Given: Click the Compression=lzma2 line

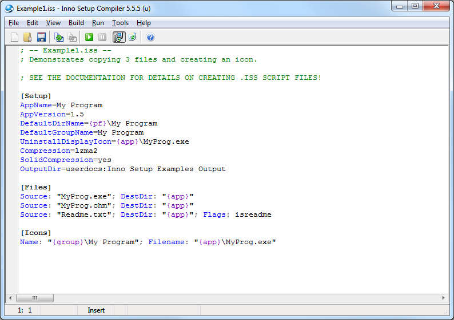Looking at the screenshot, I should 58,151.
